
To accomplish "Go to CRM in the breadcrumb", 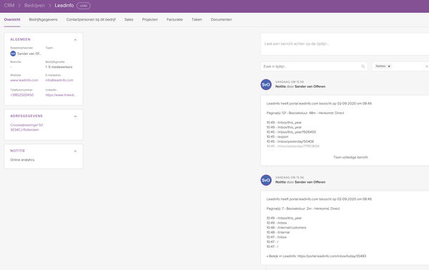I will 9,6.
